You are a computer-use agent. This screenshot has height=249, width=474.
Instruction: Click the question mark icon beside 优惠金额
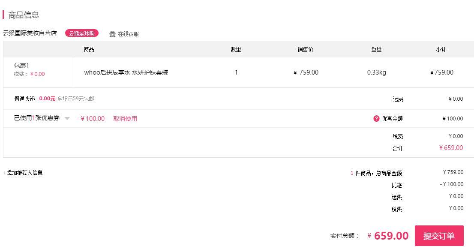(x=376, y=118)
